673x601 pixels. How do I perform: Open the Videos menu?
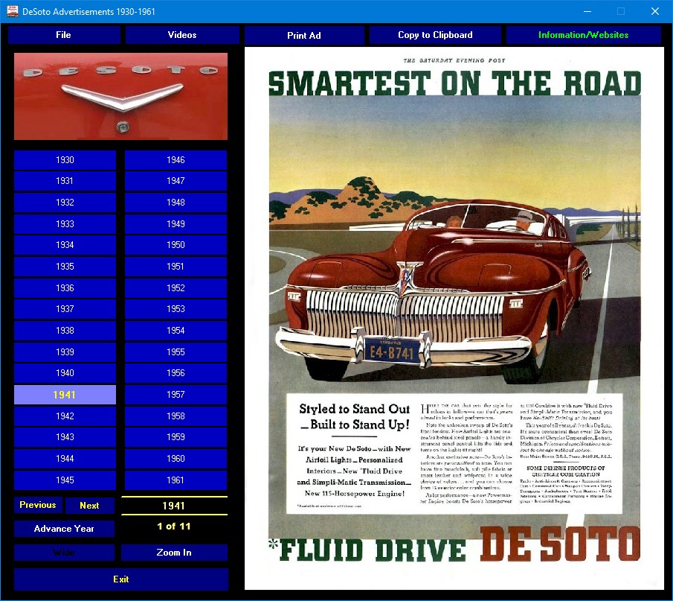click(182, 35)
